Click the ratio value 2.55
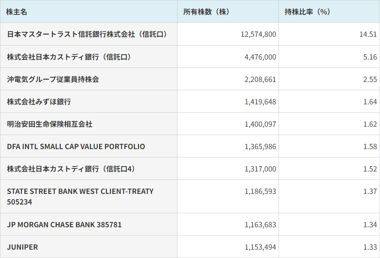This screenshot has width=380, height=258. (x=370, y=79)
